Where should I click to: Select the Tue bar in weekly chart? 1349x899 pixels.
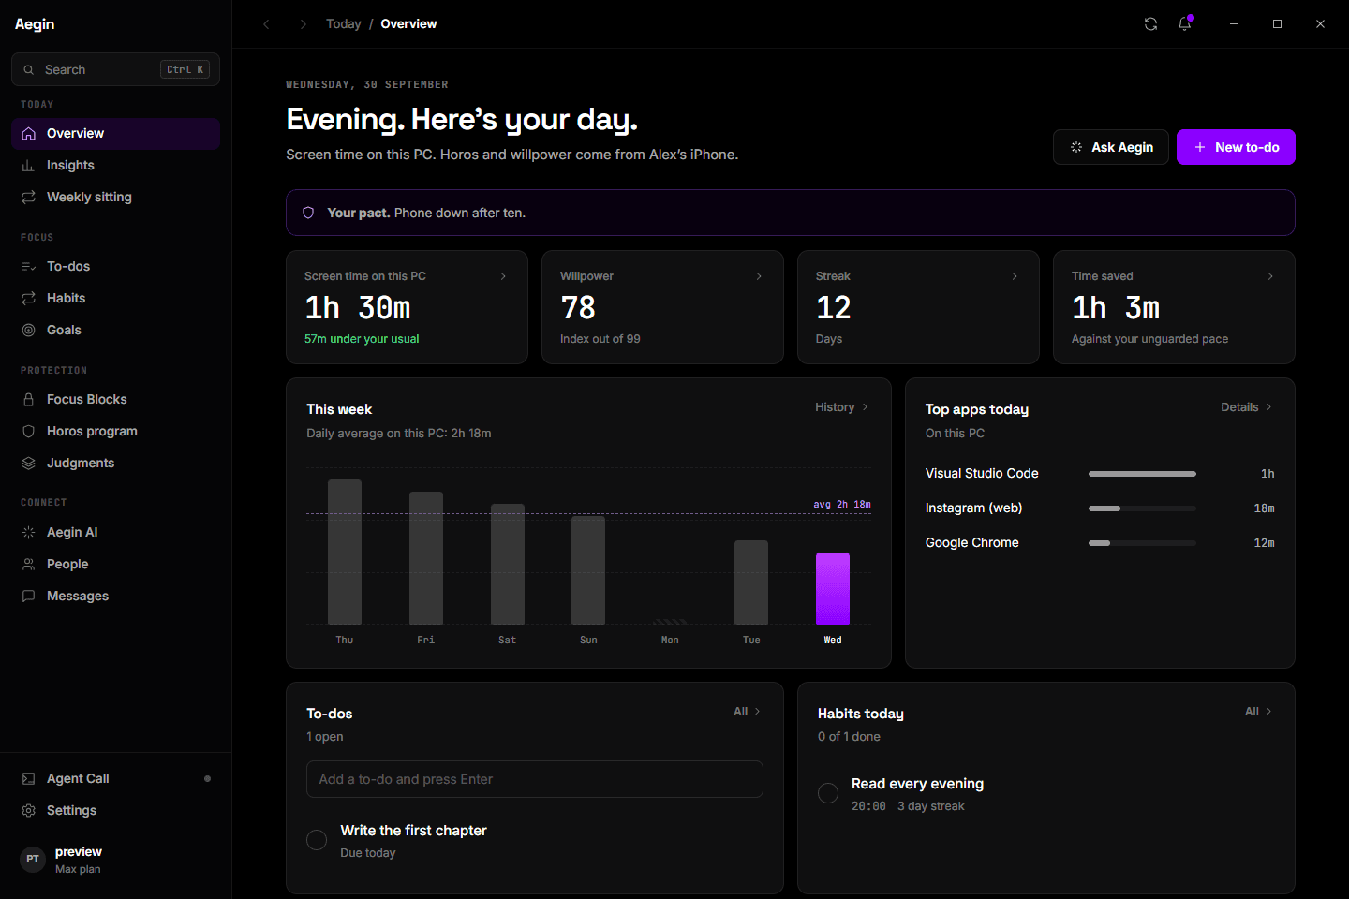[x=751, y=582]
